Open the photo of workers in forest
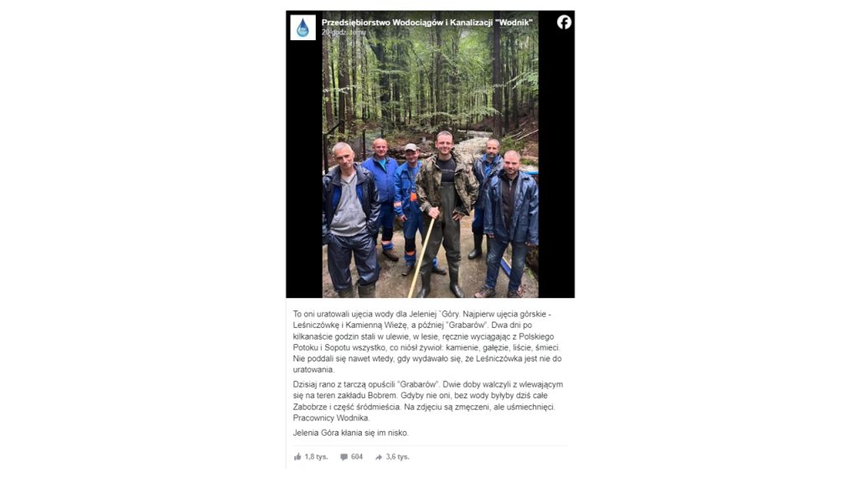Image resolution: width=858 pixels, height=482 pixels. click(x=430, y=154)
